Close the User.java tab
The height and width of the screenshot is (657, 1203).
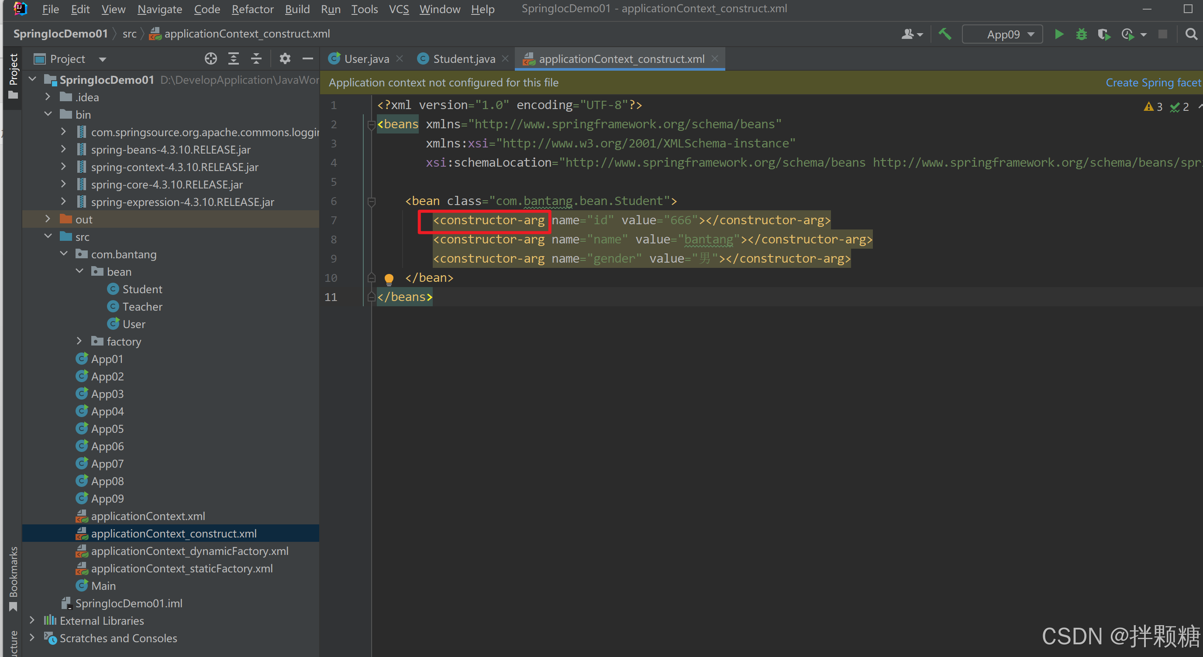[x=399, y=59]
